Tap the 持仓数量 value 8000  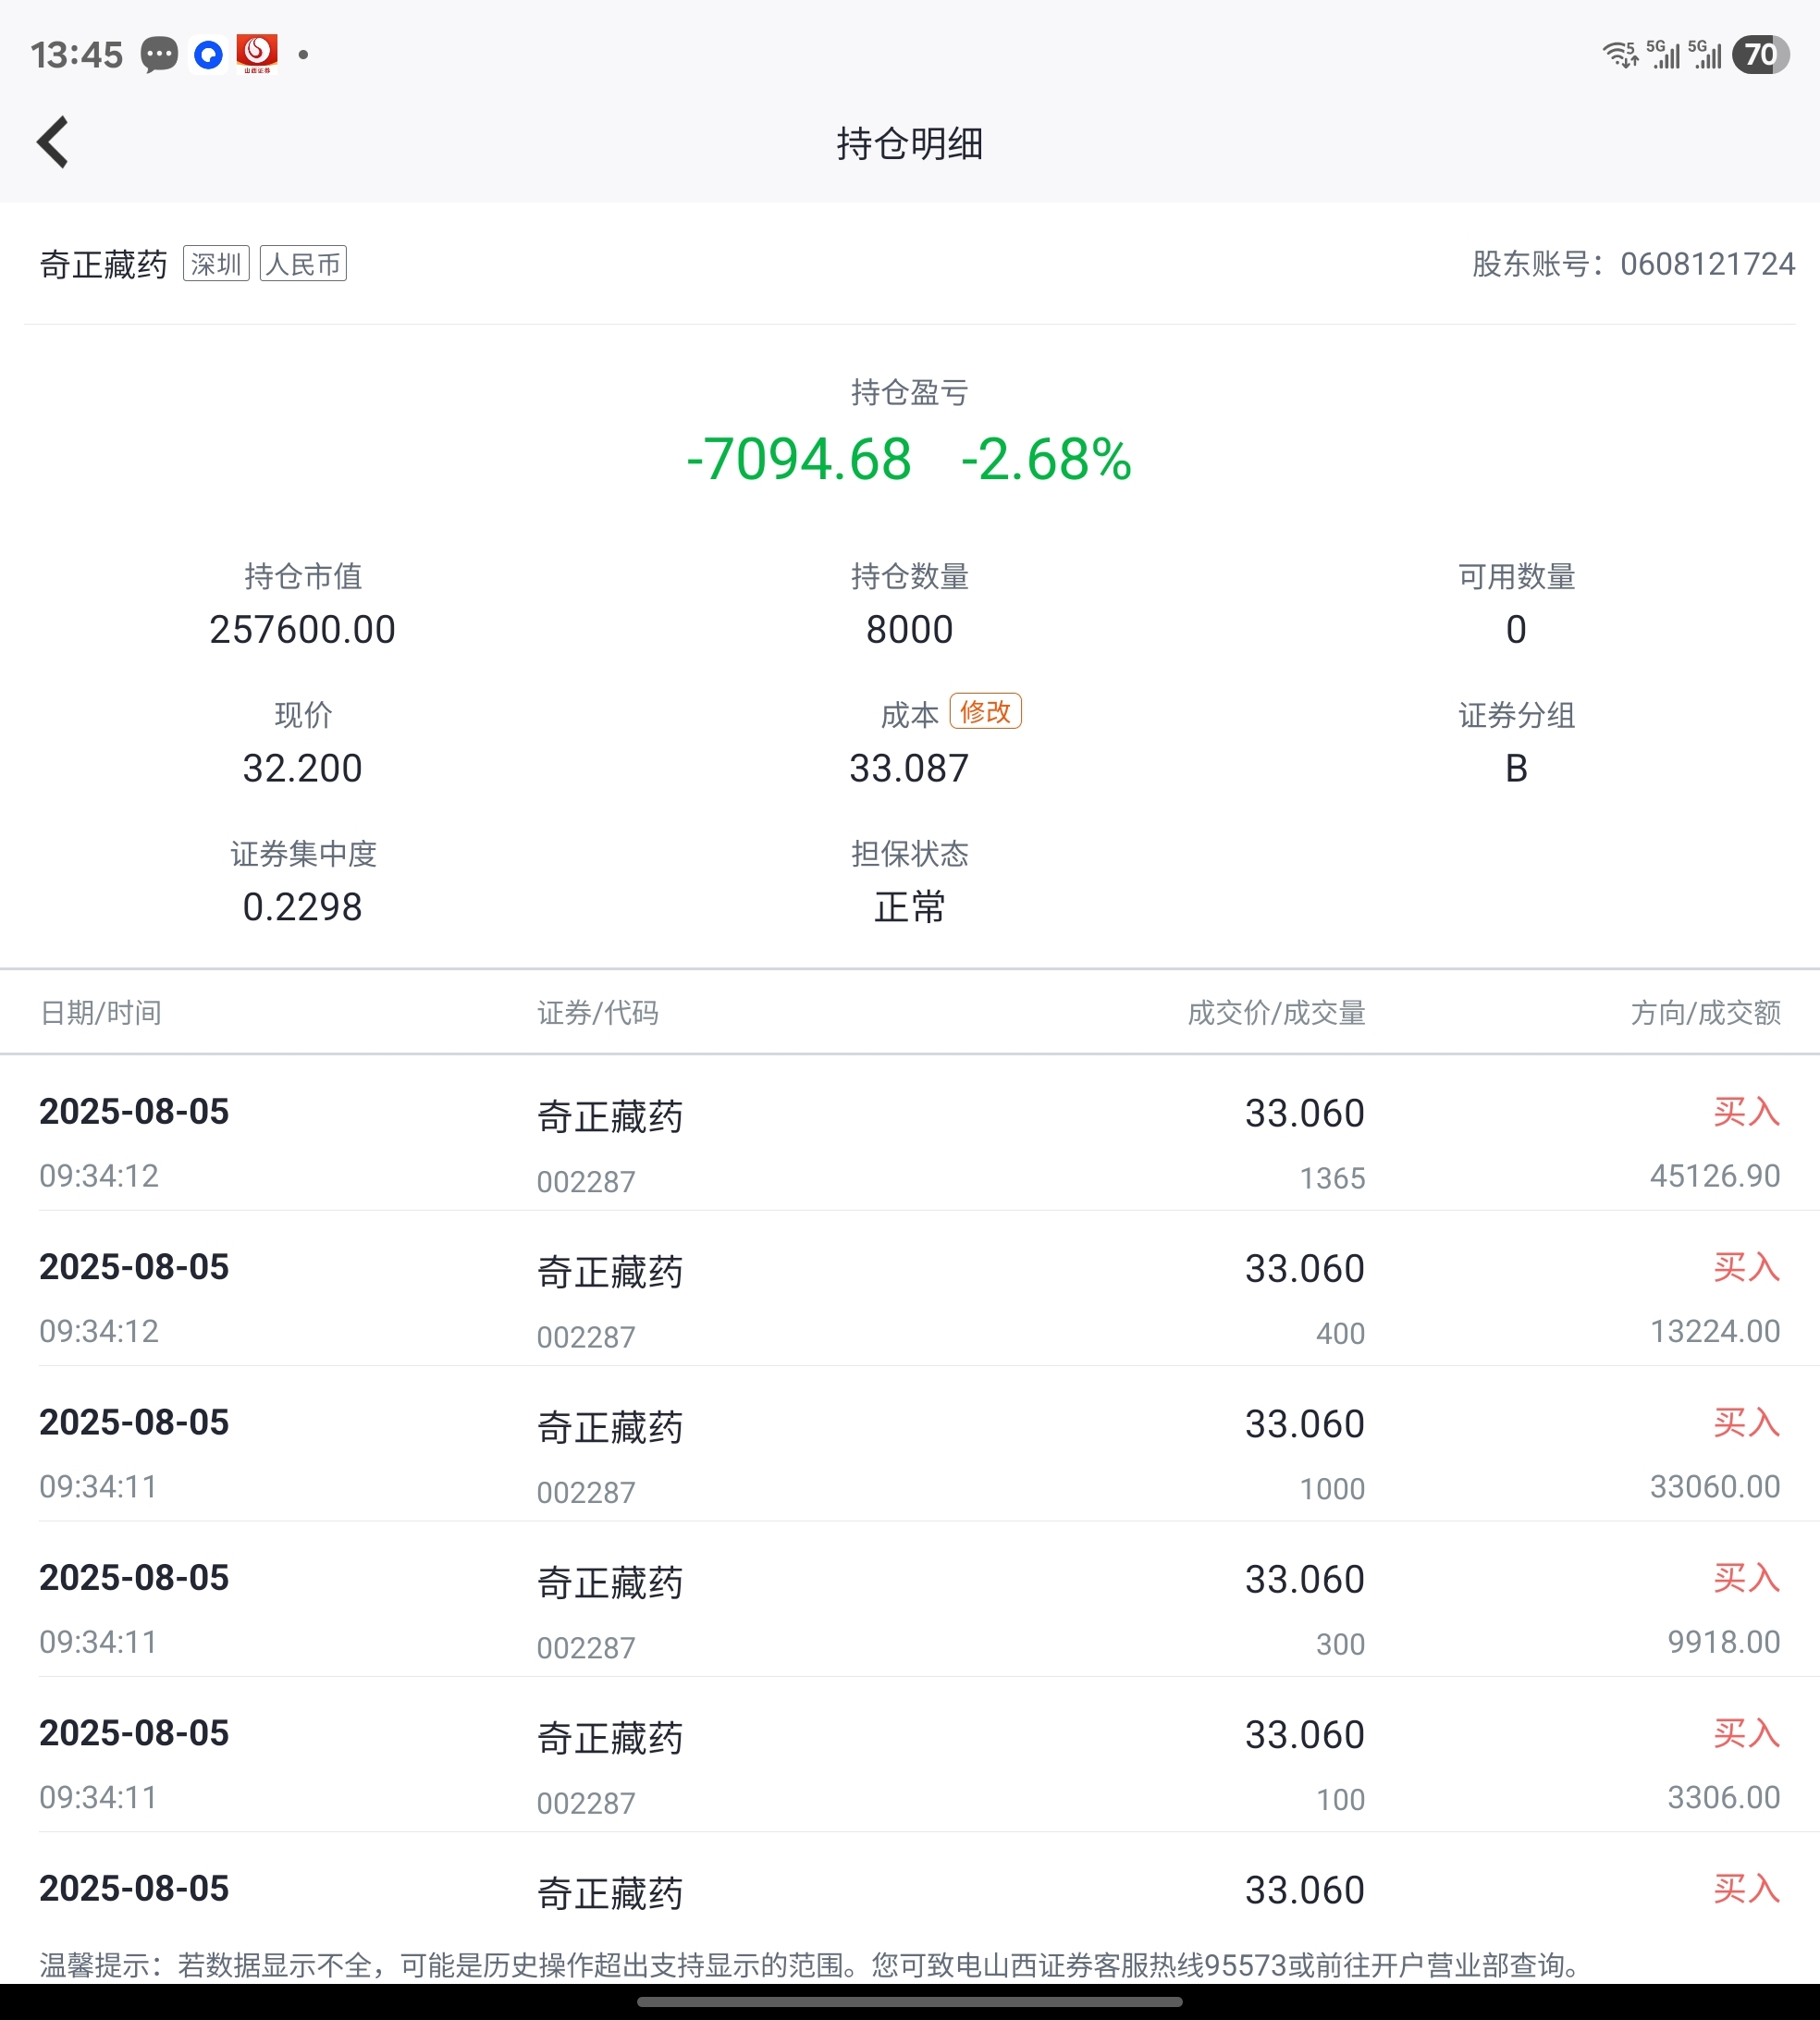pos(910,629)
